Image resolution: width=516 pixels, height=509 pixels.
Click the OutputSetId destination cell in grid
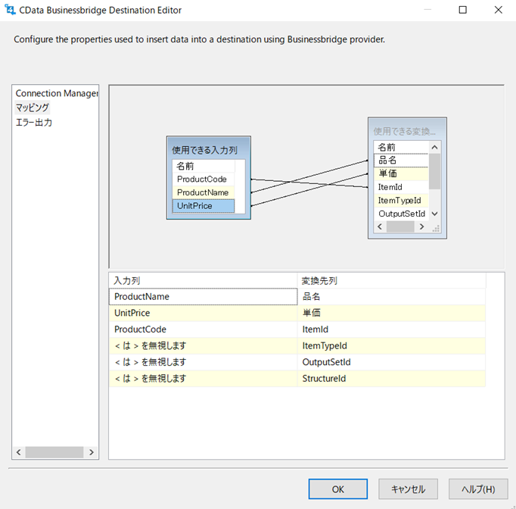pyautogui.click(x=392, y=362)
